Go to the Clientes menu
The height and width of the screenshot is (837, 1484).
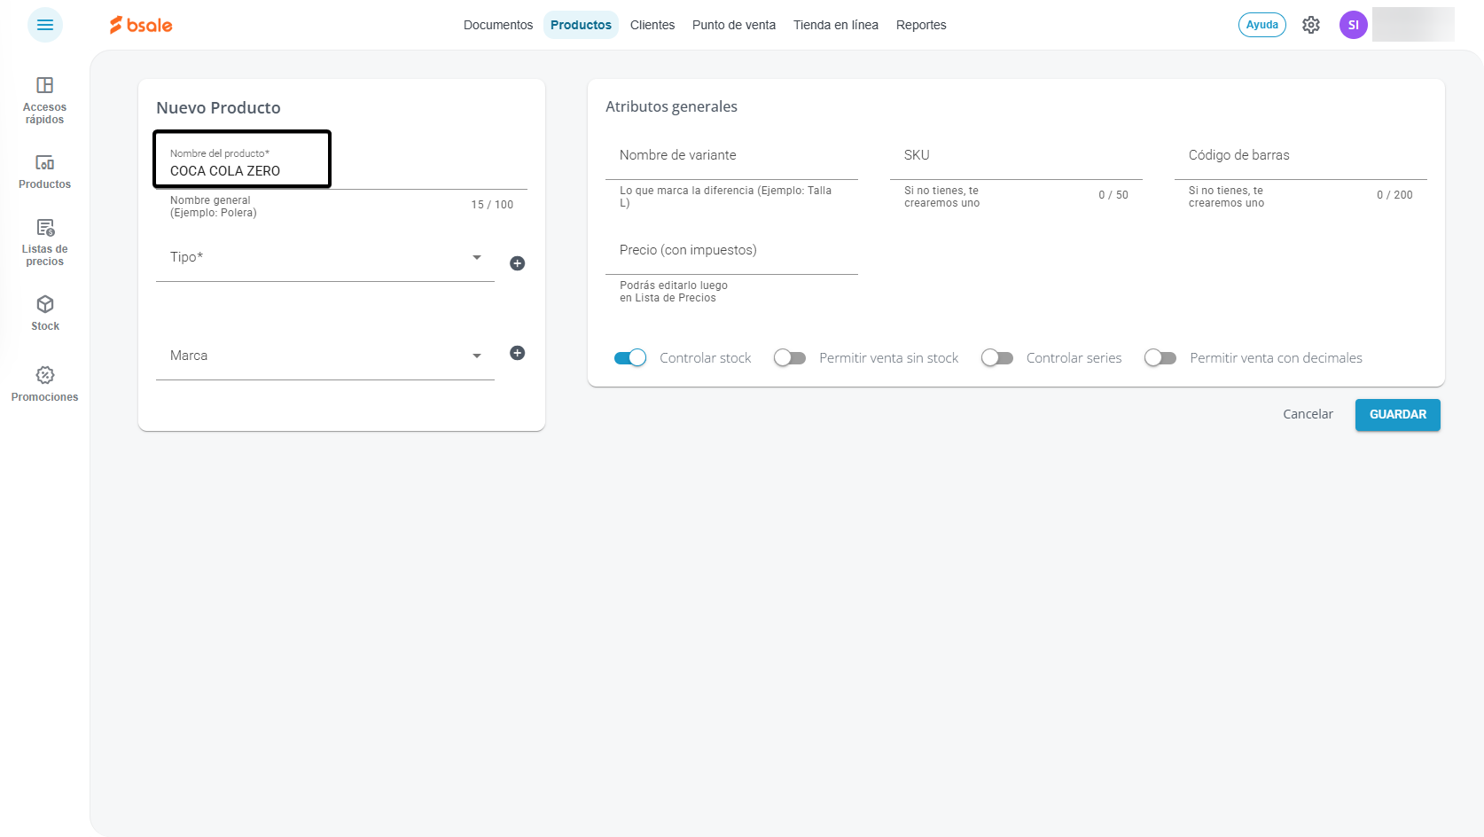652,25
